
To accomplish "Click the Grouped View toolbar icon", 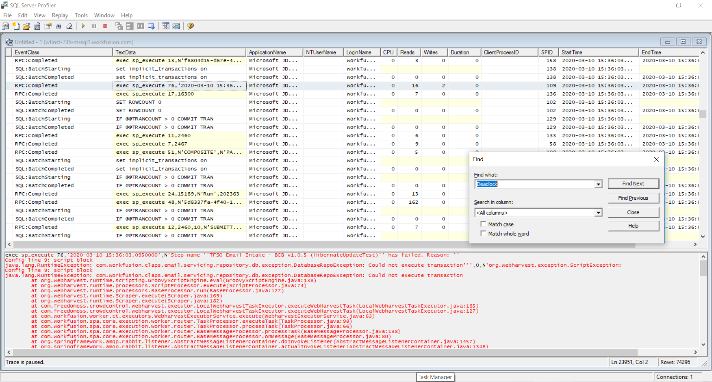I will pyautogui.click(x=141, y=26).
